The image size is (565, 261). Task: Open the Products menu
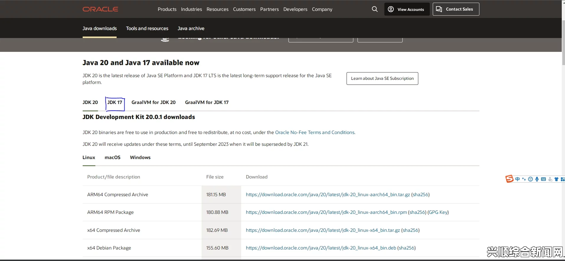pyautogui.click(x=167, y=9)
